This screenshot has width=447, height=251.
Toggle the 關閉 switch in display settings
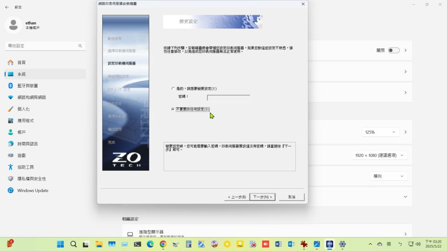point(393,51)
